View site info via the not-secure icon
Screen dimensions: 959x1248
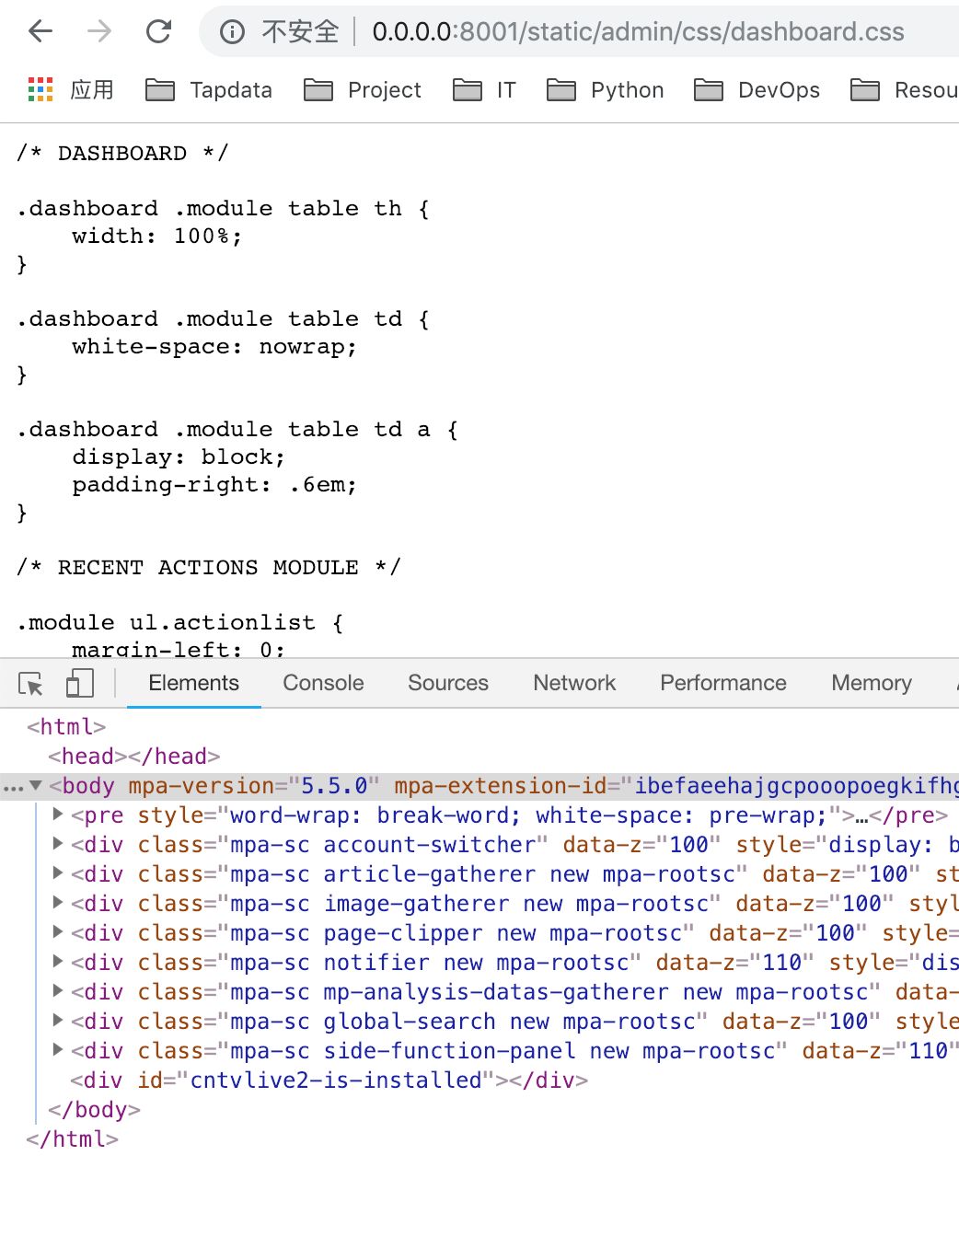tap(232, 32)
